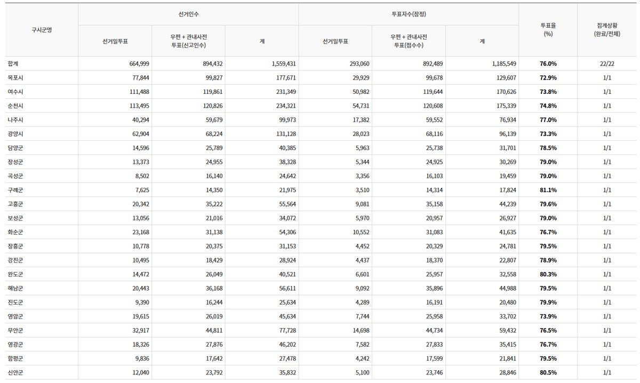Select the 무안군 row label
Screen dimensions: 640x383
click(x=15, y=331)
